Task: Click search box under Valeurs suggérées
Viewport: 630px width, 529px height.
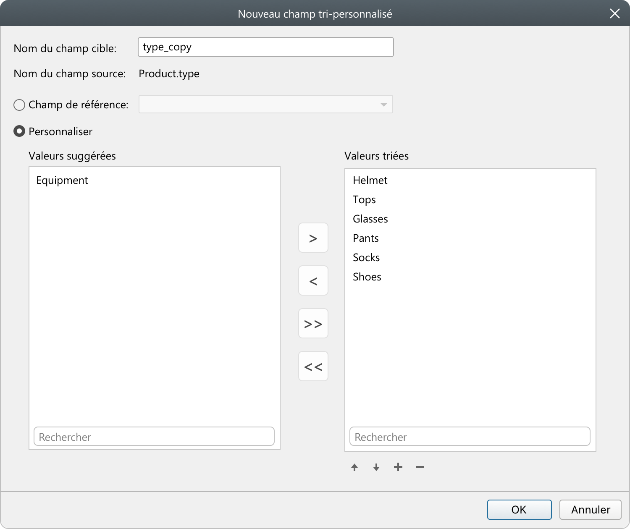Action: (x=154, y=437)
